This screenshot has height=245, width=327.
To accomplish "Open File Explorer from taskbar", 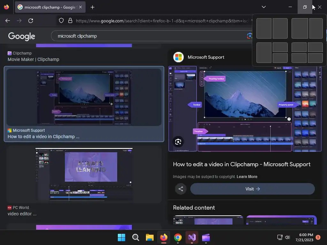I will pyautogui.click(x=149, y=237).
